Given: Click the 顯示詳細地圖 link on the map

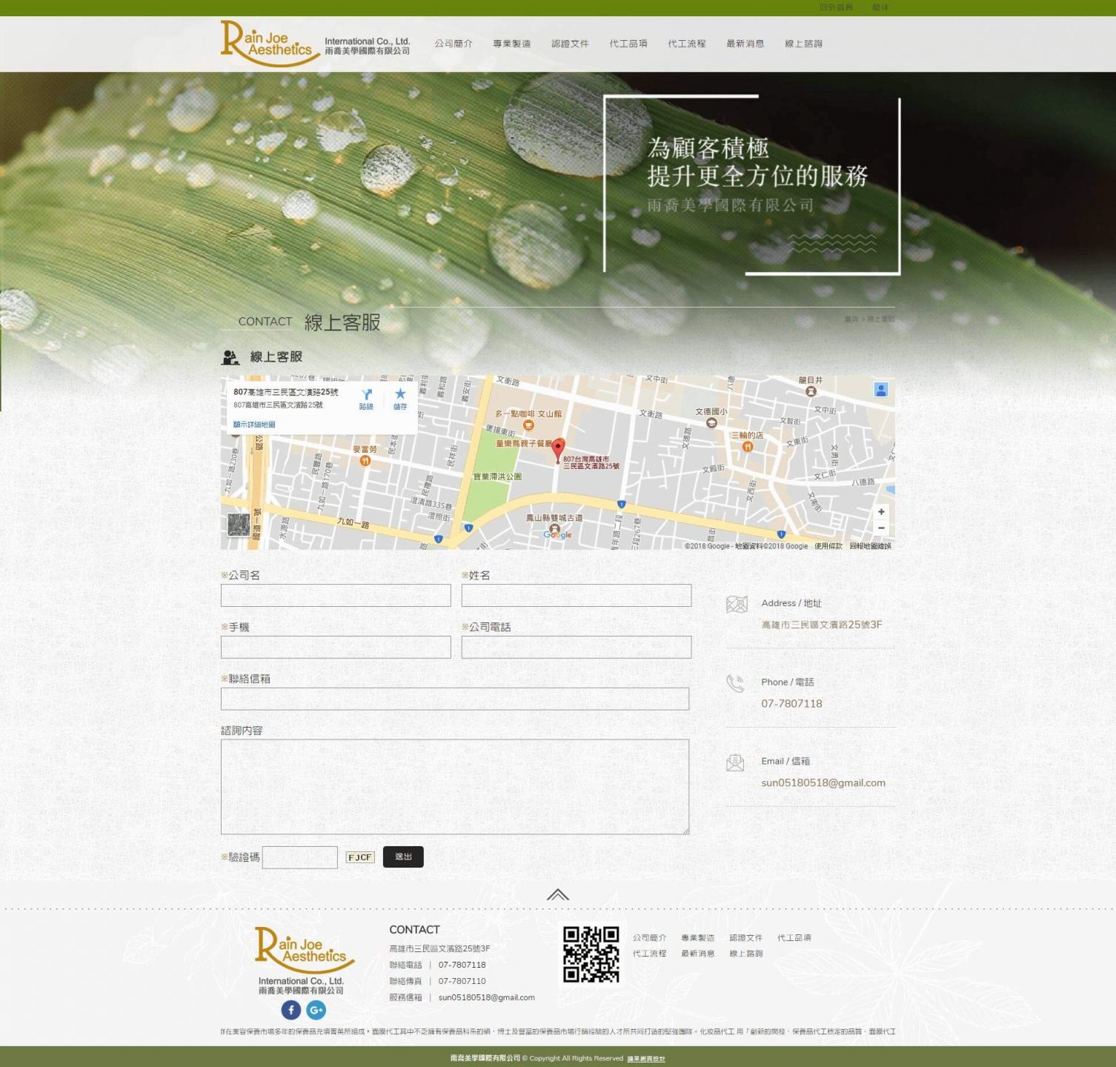Looking at the screenshot, I should pos(254,425).
